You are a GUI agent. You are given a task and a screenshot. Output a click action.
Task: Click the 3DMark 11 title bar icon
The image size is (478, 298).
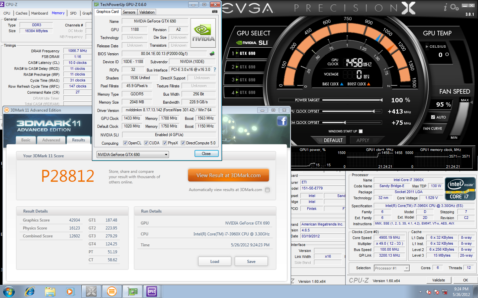point(7,110)
